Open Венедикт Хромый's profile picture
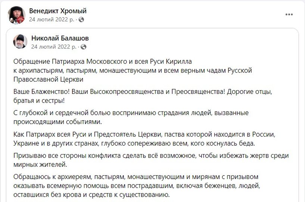 16,15
